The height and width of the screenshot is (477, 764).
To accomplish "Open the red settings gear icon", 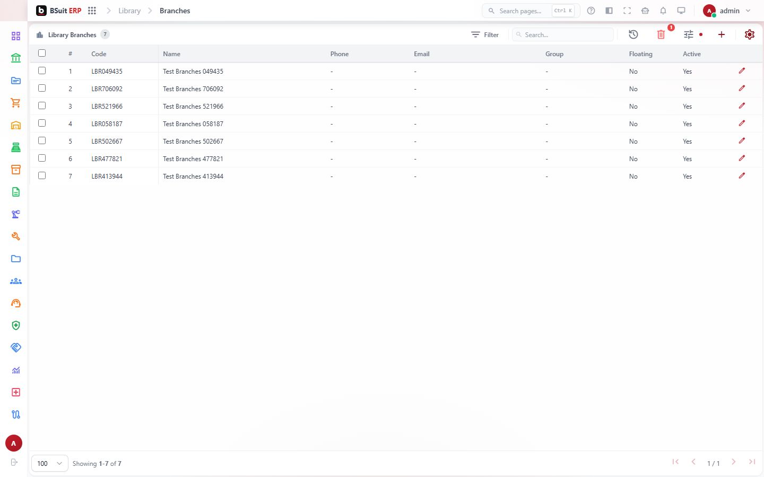I will [x=750, y=34].
